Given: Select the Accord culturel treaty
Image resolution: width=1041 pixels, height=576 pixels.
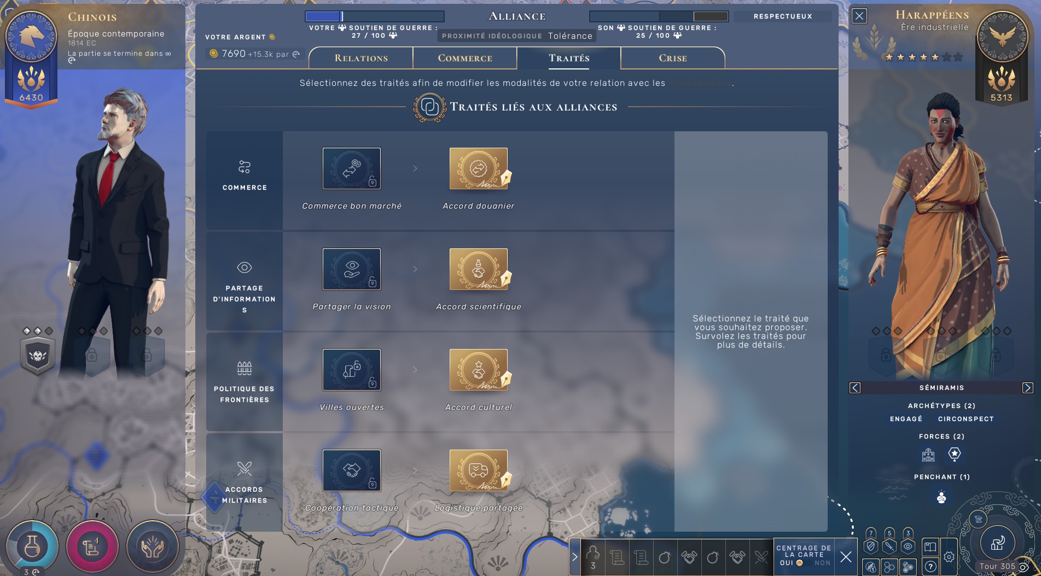Looking at the screenshot, I should [x=479, y=370].
